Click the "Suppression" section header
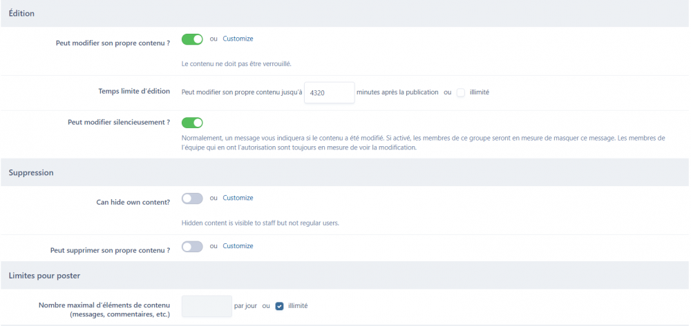The width and height of the screenshot is (691, 326). 31,172
